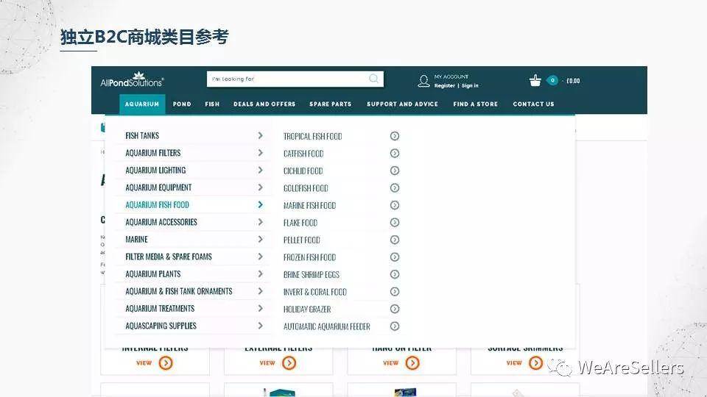This screenshot has height=397, width=707.
Task: Open Goldfish Food category
Action: [x=306, y=188]
